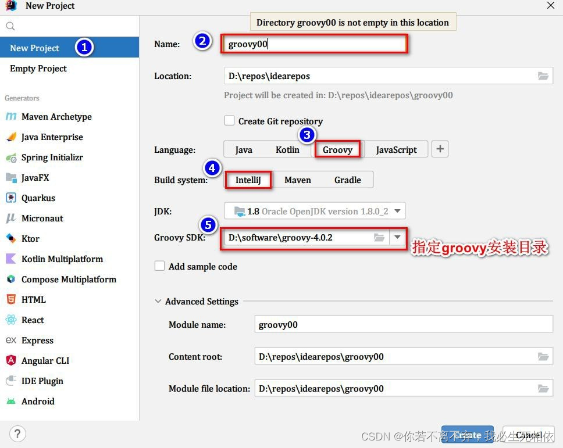Image resolution: width=563 pixels, height=448 pixels.
Task: Add another language with plus button
Action: (440, 149)
